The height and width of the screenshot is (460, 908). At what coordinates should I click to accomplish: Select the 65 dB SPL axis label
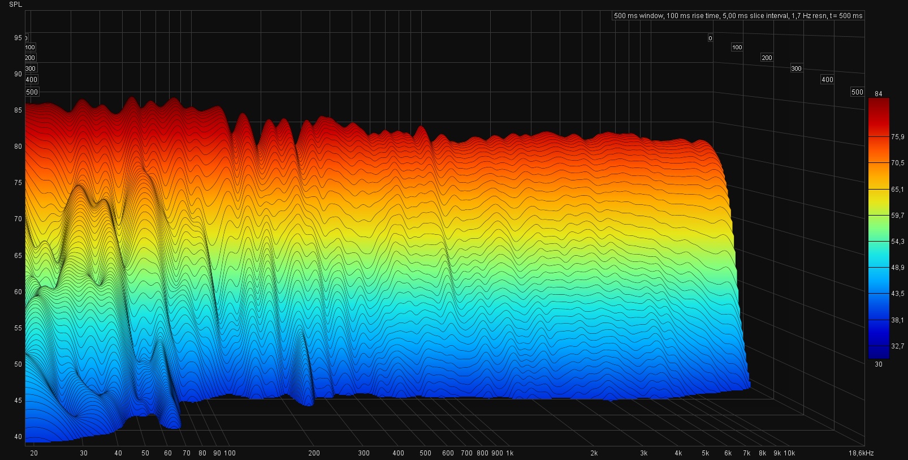(x=18, y=256)
